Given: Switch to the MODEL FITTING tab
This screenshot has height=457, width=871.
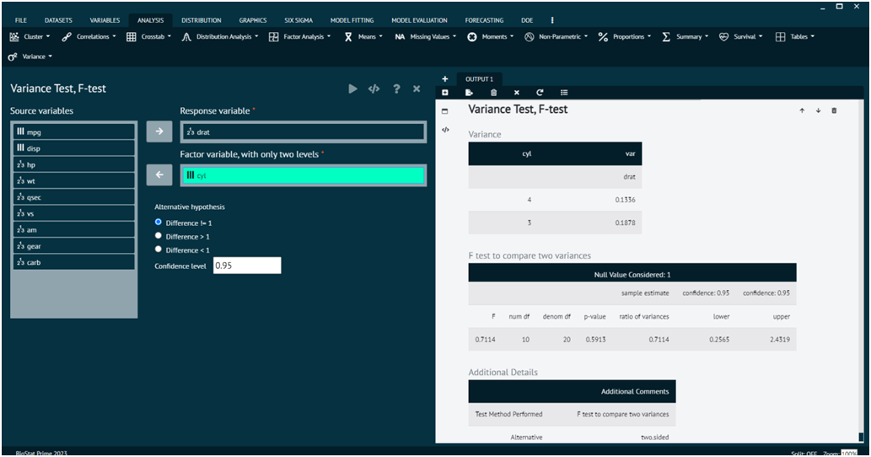Looking at the screenshot, I should (352, 20).
